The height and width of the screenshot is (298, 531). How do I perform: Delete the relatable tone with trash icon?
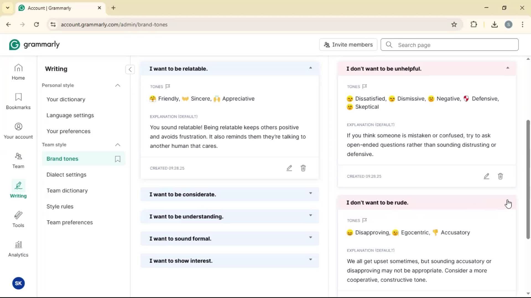pos(303,168)
